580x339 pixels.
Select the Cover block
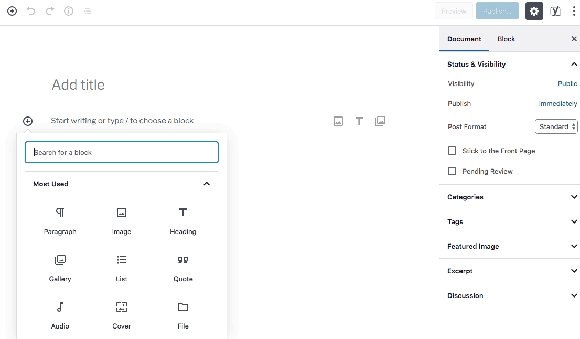(x=122, y=316)
